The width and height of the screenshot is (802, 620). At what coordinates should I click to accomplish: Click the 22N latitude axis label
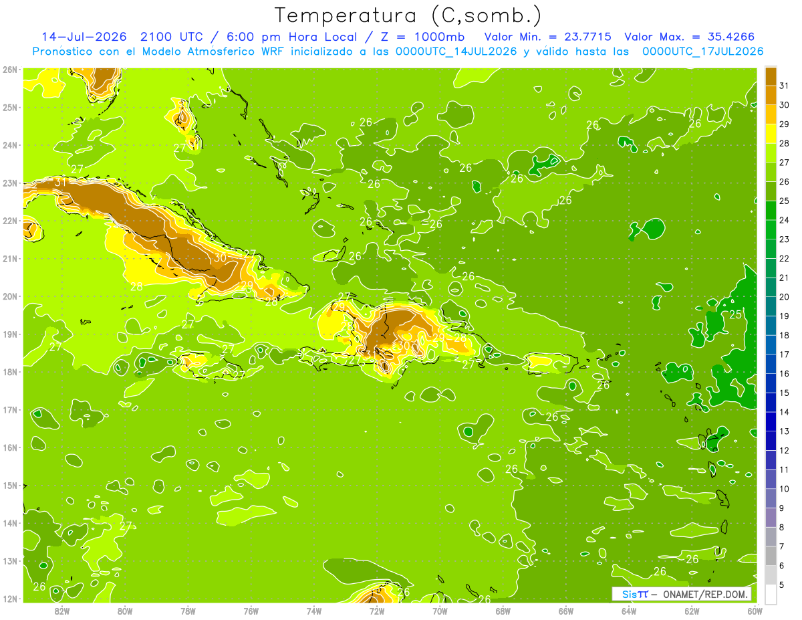tap(10, 221)
